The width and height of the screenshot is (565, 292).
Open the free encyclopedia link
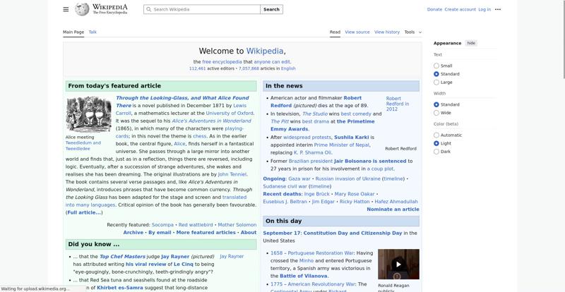pyautogui.click(x=222, y=62)
